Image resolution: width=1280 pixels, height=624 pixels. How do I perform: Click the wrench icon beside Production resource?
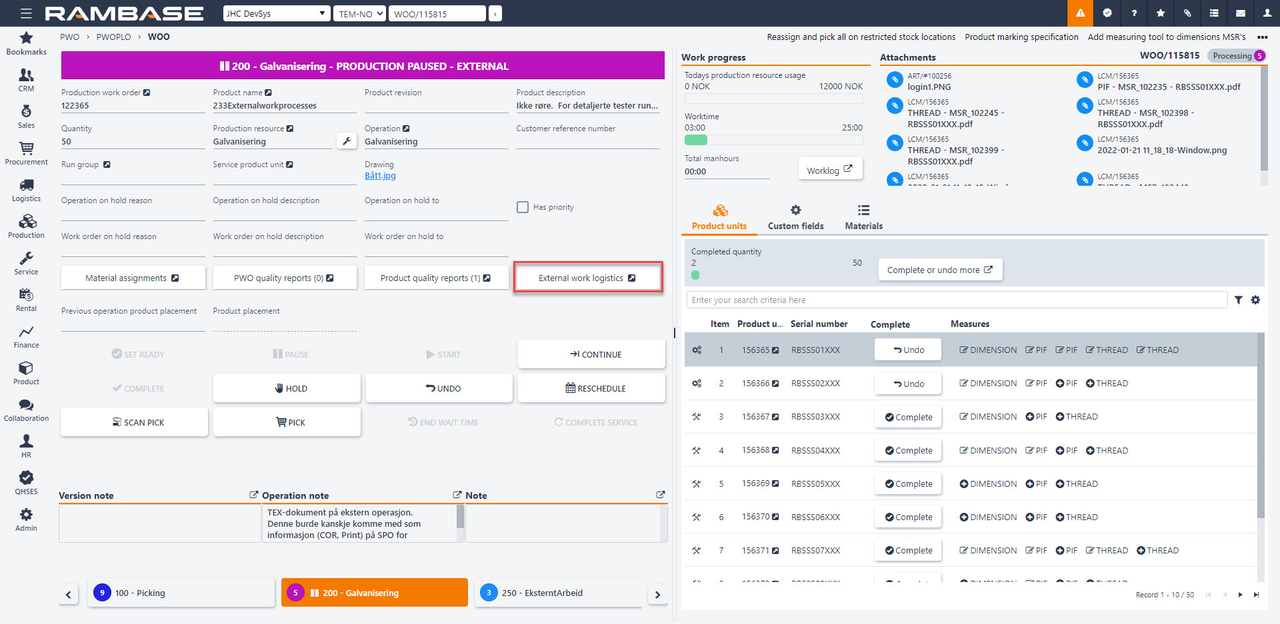[x=347, y=141]
